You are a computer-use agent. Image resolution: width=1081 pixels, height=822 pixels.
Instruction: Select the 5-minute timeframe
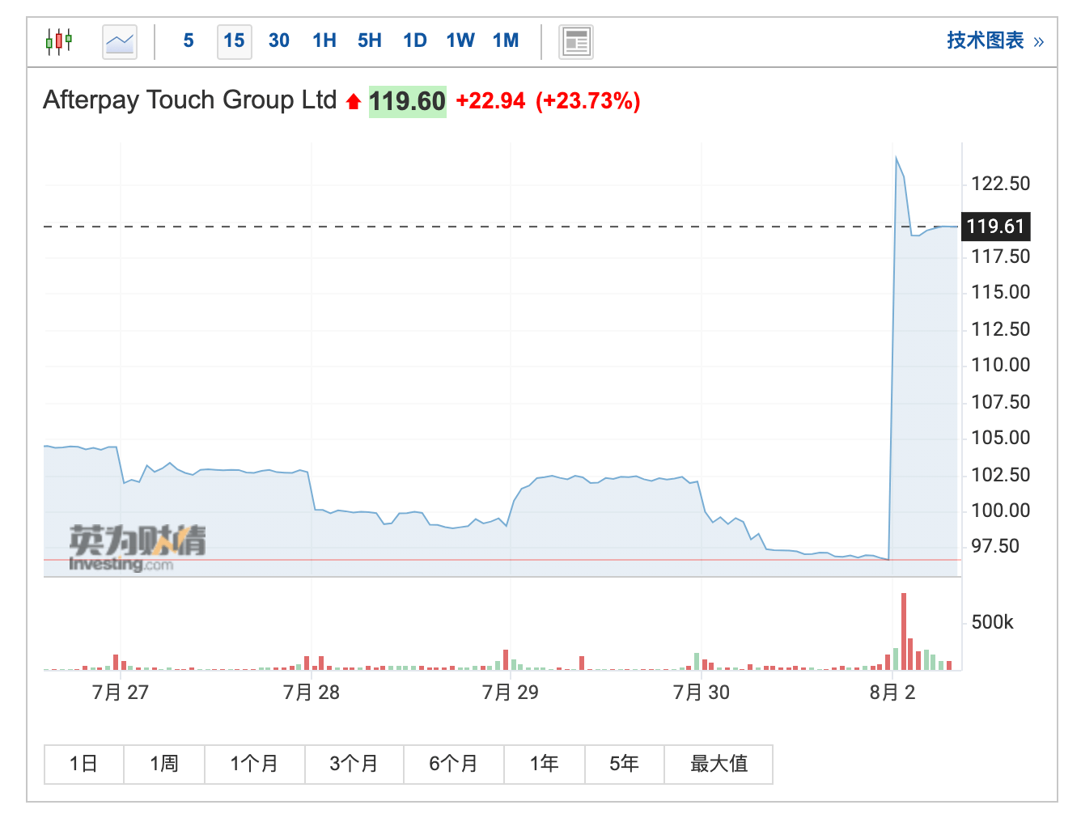(x=188, y=40)
